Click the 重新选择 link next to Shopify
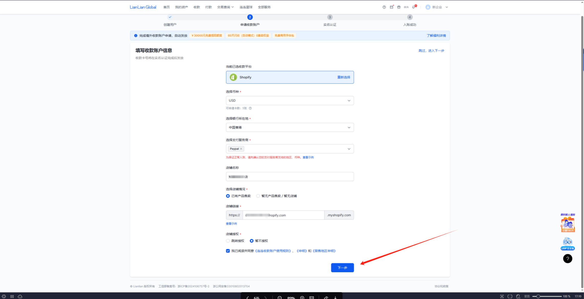Image resolution: width=584 pixels, height=299 pixels. tap(344, 77)
